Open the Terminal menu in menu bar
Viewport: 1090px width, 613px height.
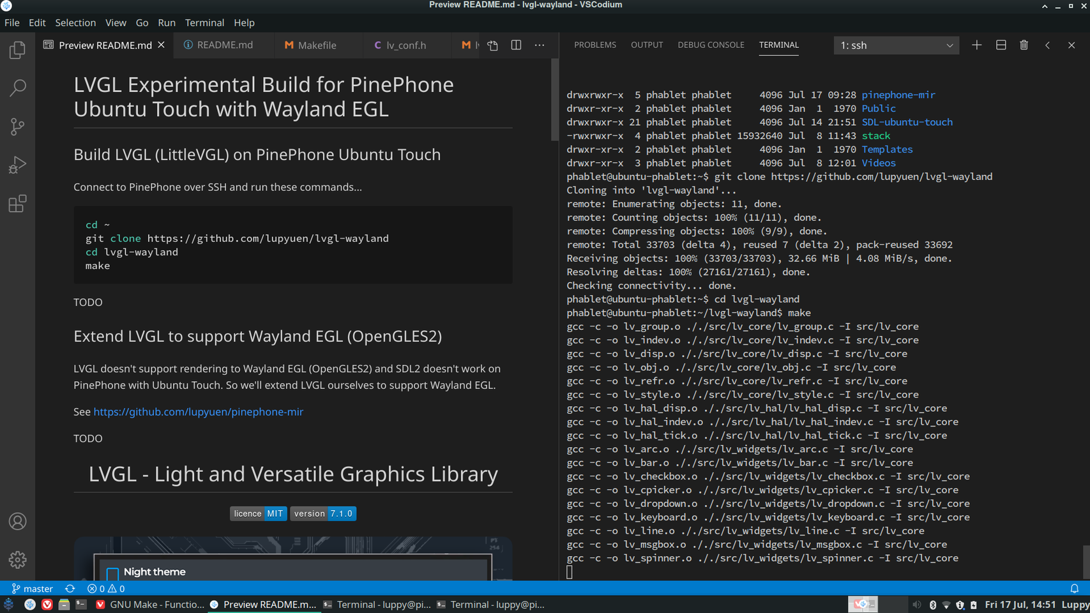pyautogui.click(x=204, y=22)
